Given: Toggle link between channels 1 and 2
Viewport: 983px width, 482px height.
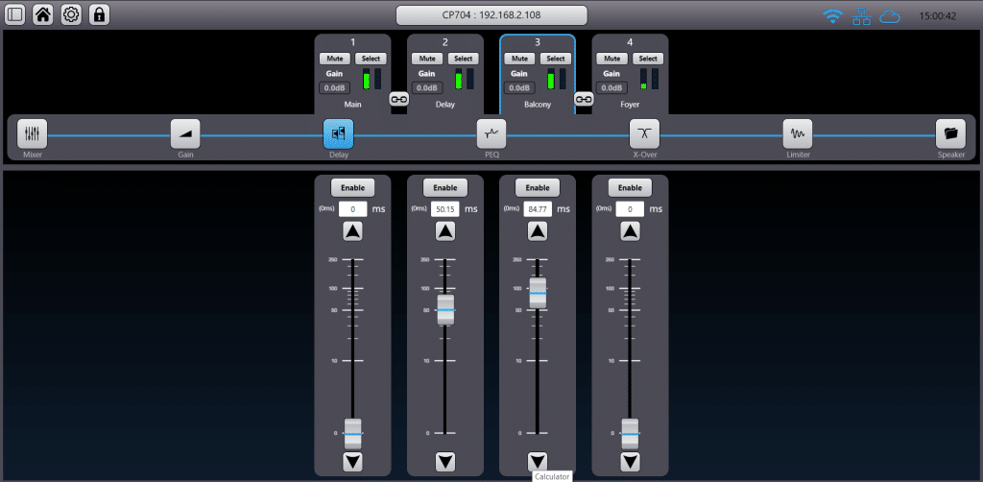Looking at the screenshot, I should (398, 99).
